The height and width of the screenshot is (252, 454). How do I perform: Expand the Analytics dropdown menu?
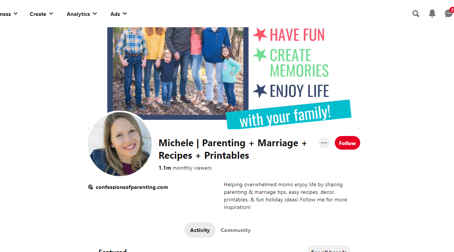(82, 14)
